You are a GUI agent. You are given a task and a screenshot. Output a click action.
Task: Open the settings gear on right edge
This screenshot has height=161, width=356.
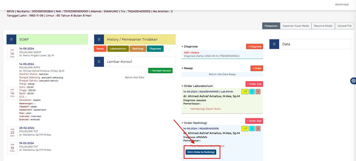353,81
